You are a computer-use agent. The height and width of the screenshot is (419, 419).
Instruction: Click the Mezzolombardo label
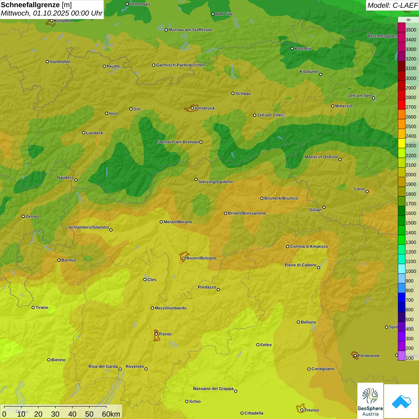(x=171, y=308)
